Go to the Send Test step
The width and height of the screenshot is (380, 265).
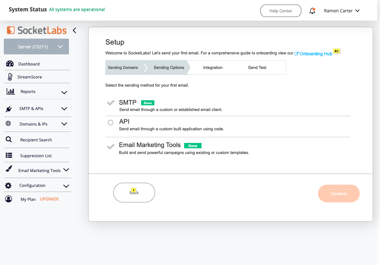coord(257,67)
